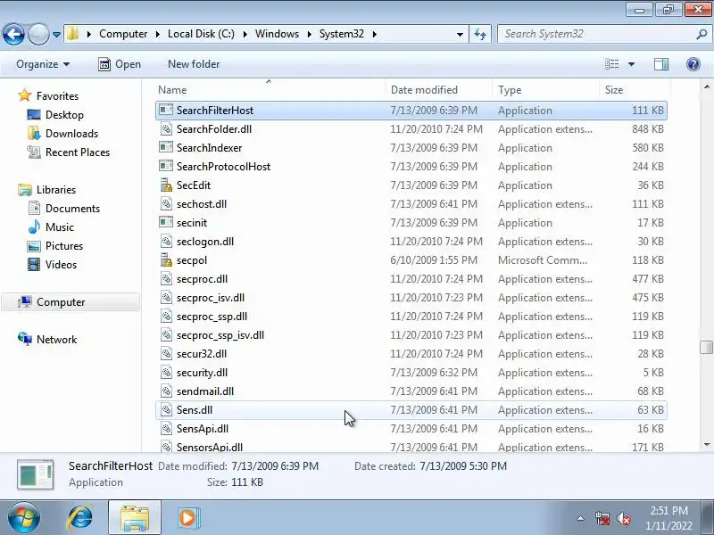Open the Windows Start menu orb
Viewport: 714px width, 535px height.
tap(23, 518)
